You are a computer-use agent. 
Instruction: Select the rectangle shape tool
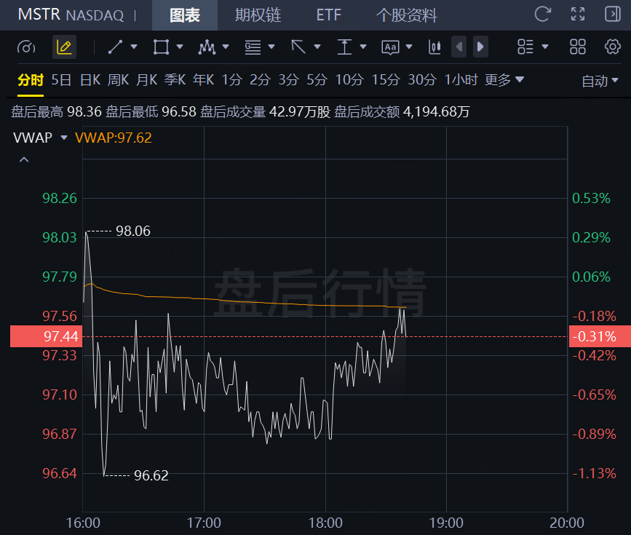tap(161, 47)
